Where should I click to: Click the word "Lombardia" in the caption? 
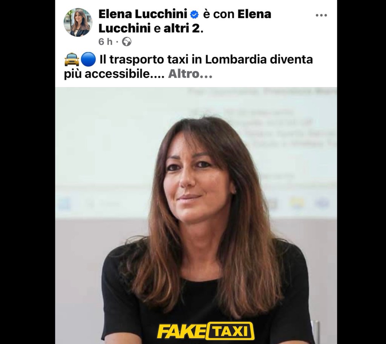point(236,60)
